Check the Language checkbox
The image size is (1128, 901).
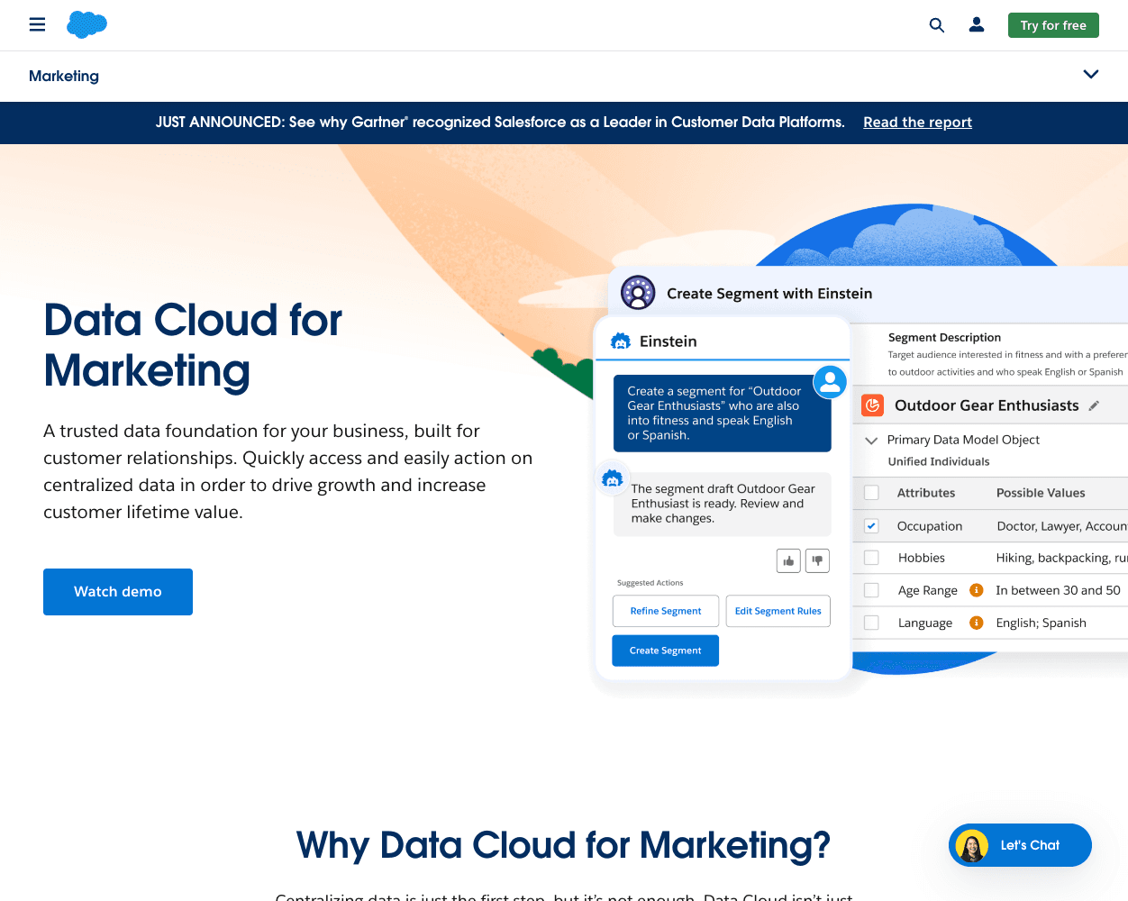click(x=871, y=623)
